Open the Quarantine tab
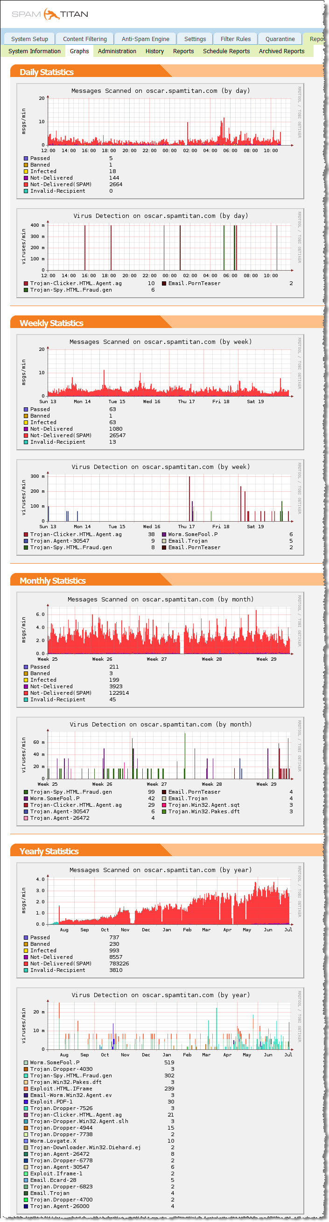 coord(280,39)
